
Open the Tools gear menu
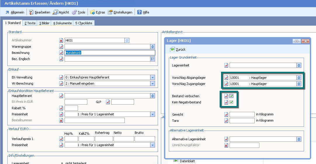point(79,12)
